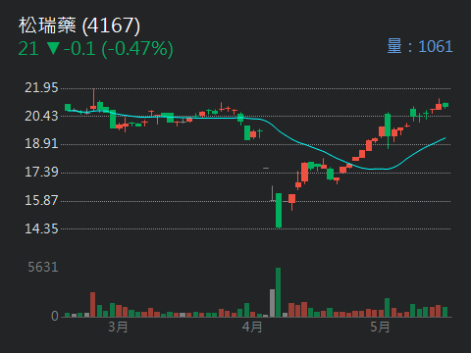471x353 pixels.
Task: Click the tall red volume bar before 3月
Action: tap(93, 305)
